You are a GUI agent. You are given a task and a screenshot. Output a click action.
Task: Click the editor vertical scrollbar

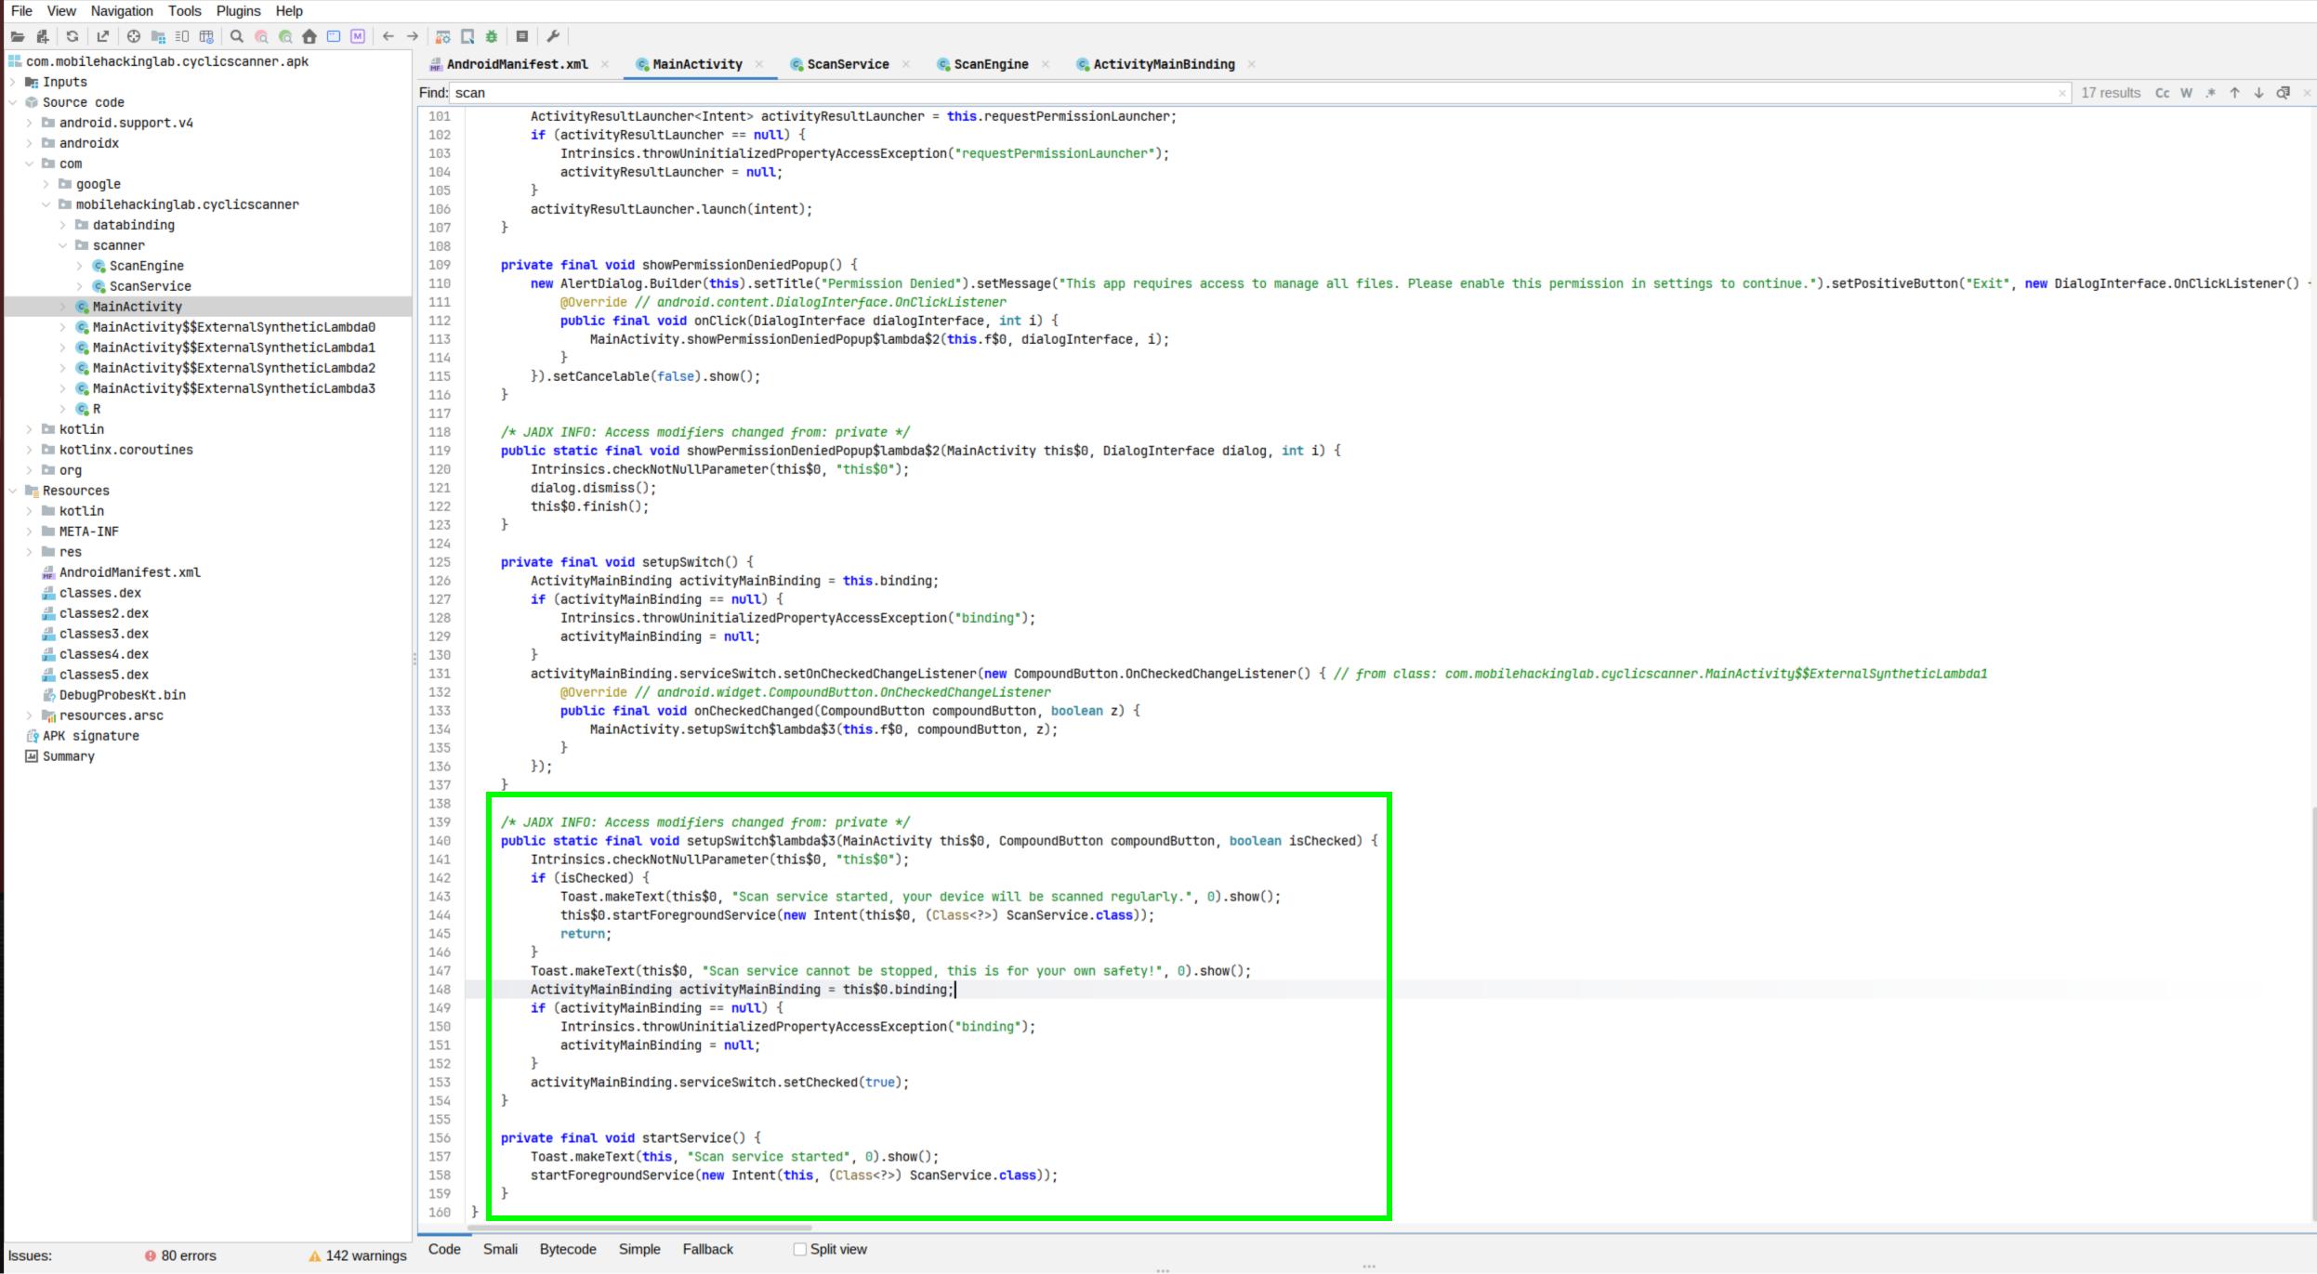tap(2313, 1013)
